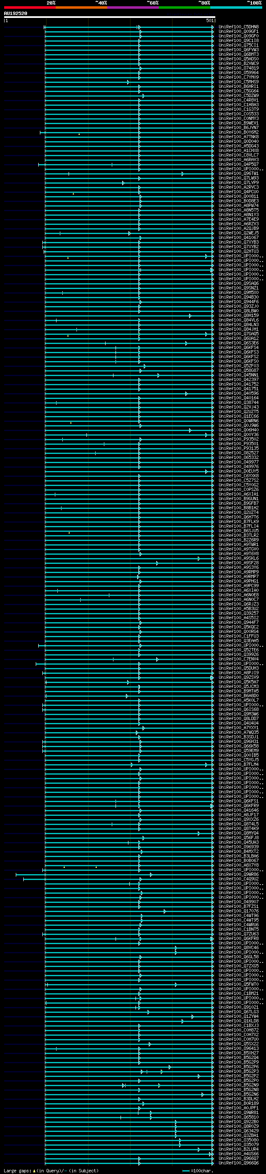The width and height of the screenshot is (266, 1174).
Task: Select label UniRef100_Q9WR81
Action: click(x=239, y=1113)
